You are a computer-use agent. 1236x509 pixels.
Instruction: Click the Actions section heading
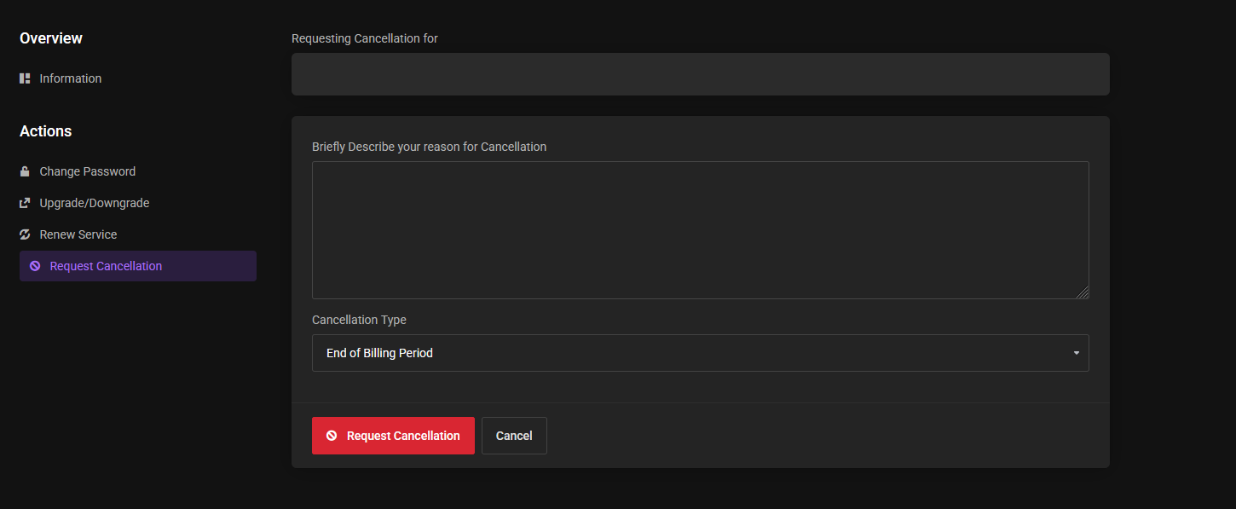[x=46, y=131]
